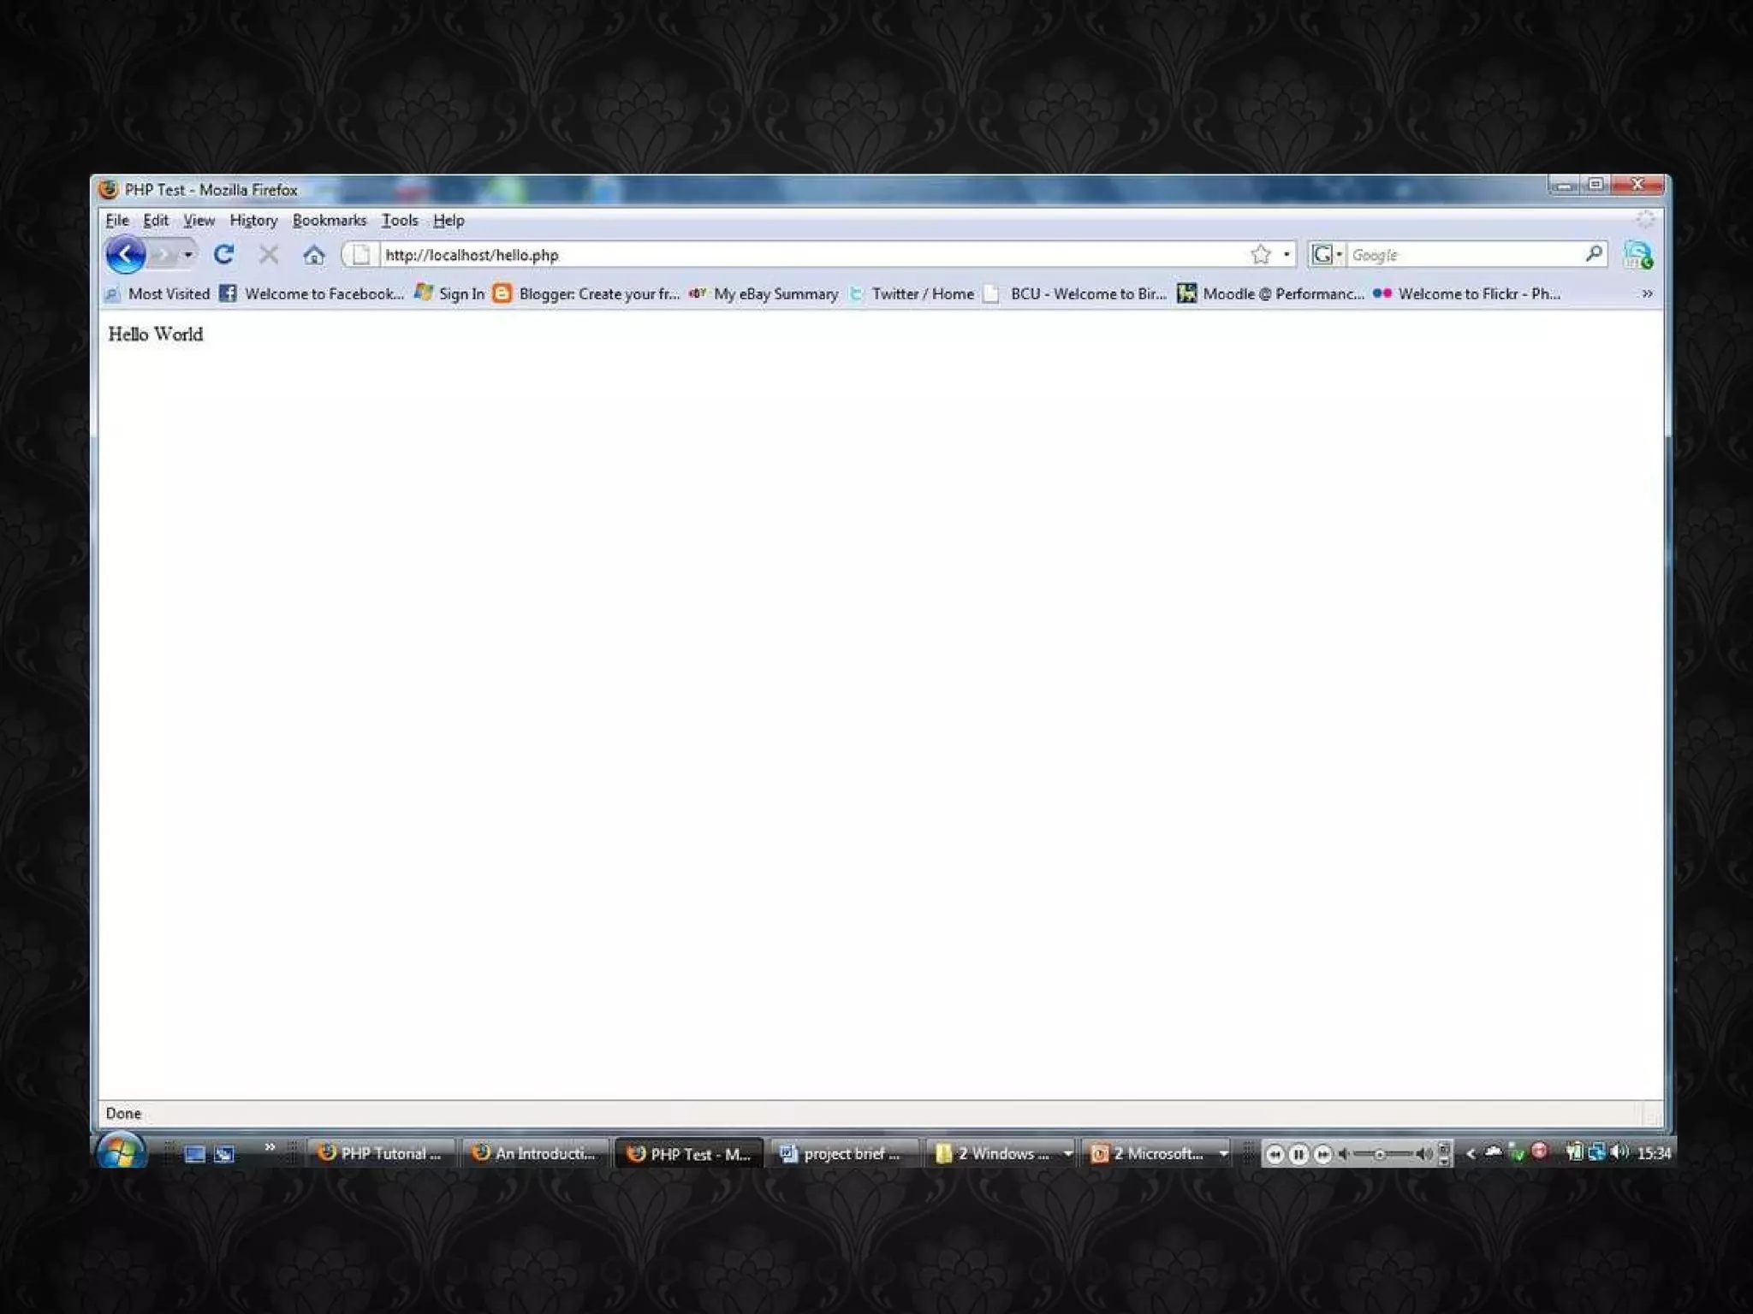Image resolution: width=1753 pixels, height=1314 pixels.
Task: Choose search engine via Google icon dropdown
Action: click(x=1328, y=255)
